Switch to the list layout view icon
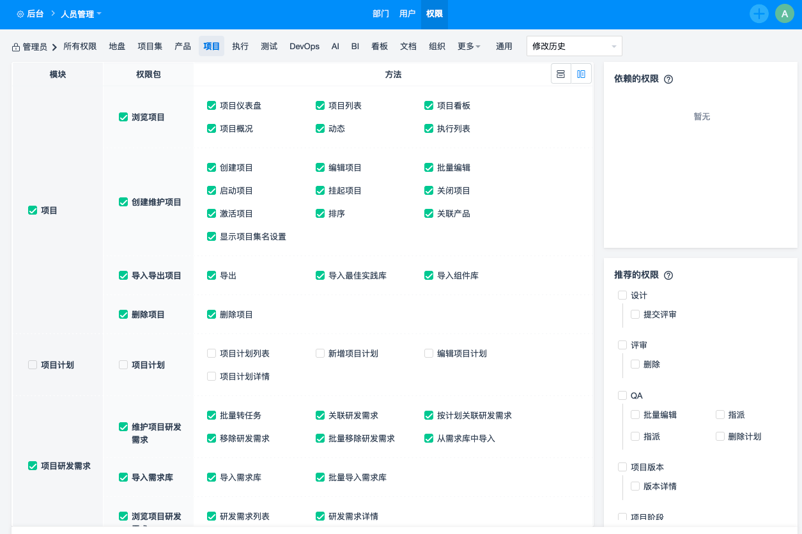Viewport: 802px width, 534px height. pyautogui.click(x=560, y=74)
